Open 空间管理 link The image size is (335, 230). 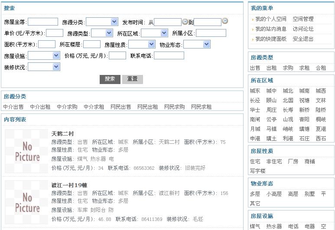coord(303,19)
